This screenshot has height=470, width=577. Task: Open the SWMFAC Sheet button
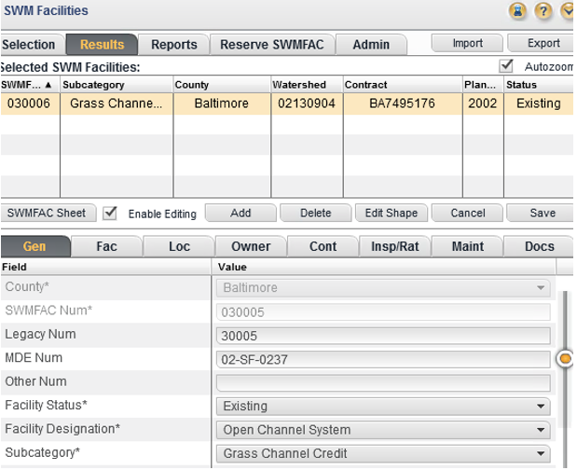pos(48,214)
